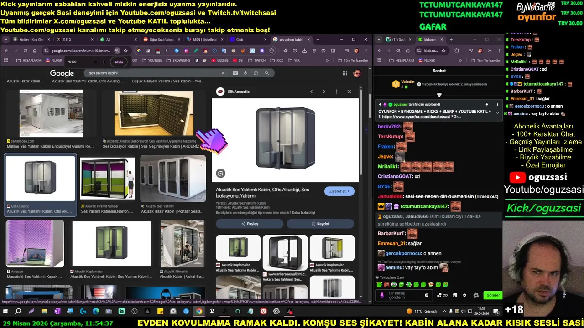Open the YOUTUBE bookmark folder
This screenshot has height=328, width=584.
pos(152,60)
